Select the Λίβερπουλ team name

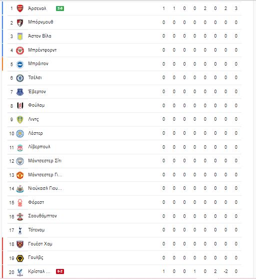click(39, 147)
